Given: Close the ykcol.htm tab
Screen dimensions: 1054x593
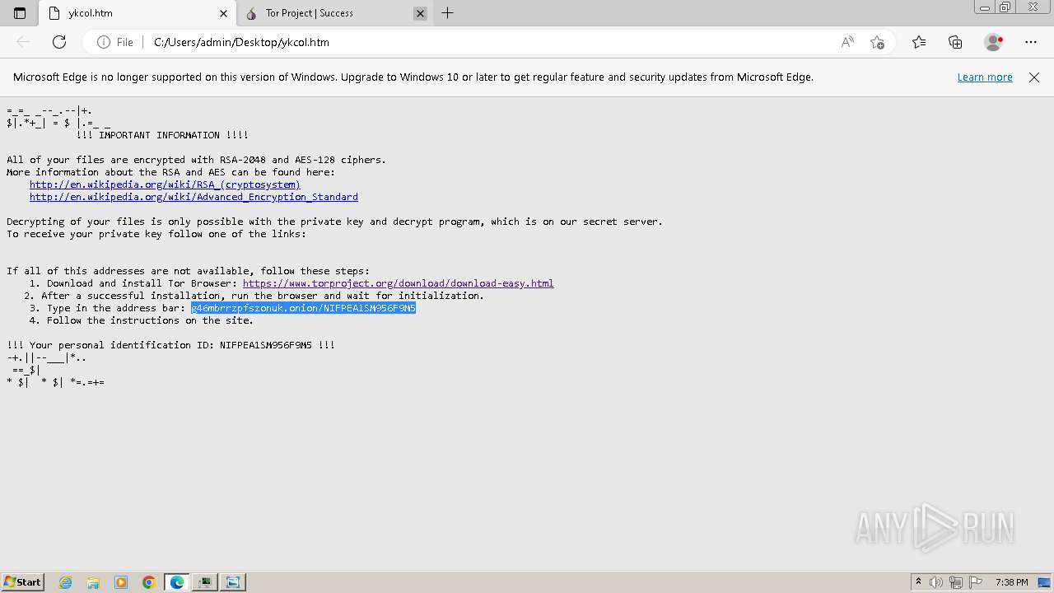Looking at the screenshot, I should pyautogui.click(x=223, y=13).
